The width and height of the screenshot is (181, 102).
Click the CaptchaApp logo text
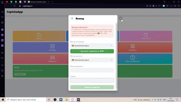[15, 12]
